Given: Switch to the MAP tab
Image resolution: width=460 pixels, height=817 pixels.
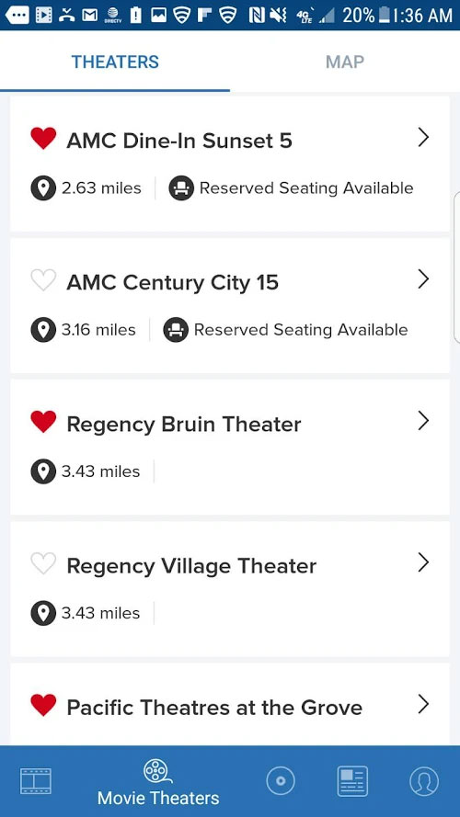Looking at the screenshot, I should [x=345, y=62].
